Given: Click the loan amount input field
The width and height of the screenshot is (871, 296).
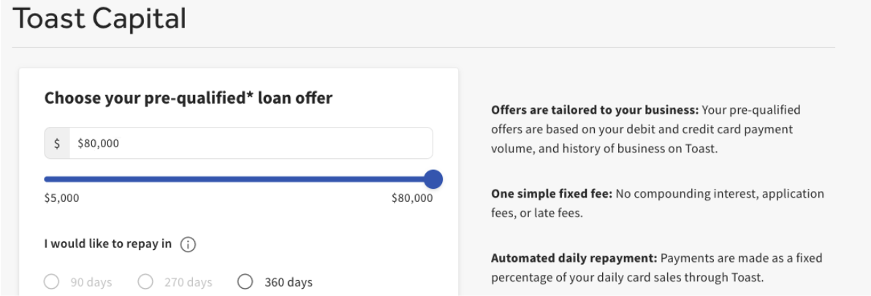Looking at the screenshot, I should click(248, 144).
